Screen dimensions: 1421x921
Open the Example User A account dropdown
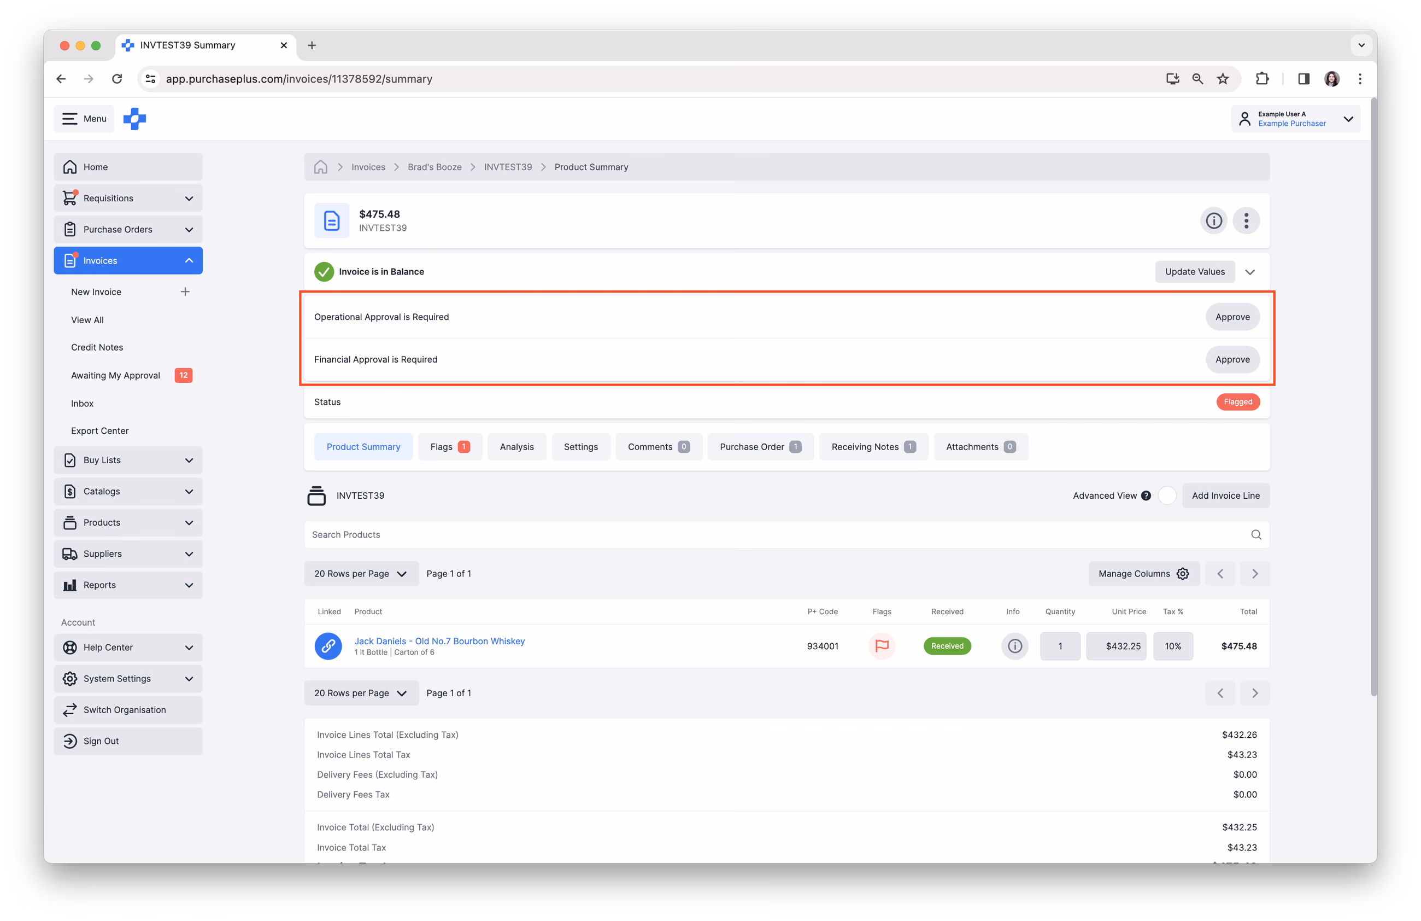pyautogui.click(x=1296, y=119)
